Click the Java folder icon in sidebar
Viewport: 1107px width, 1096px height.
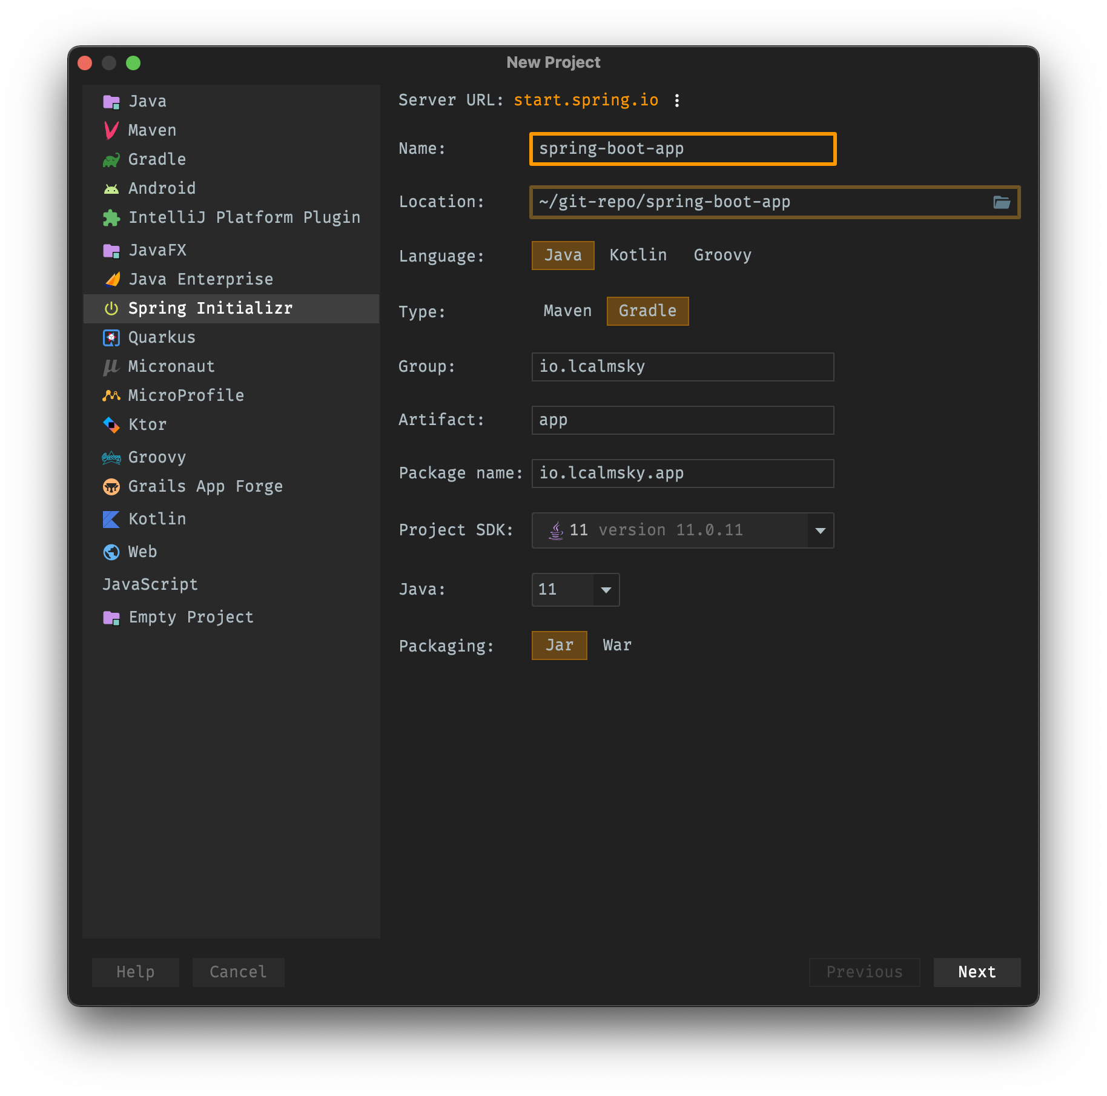click(111, 102)
